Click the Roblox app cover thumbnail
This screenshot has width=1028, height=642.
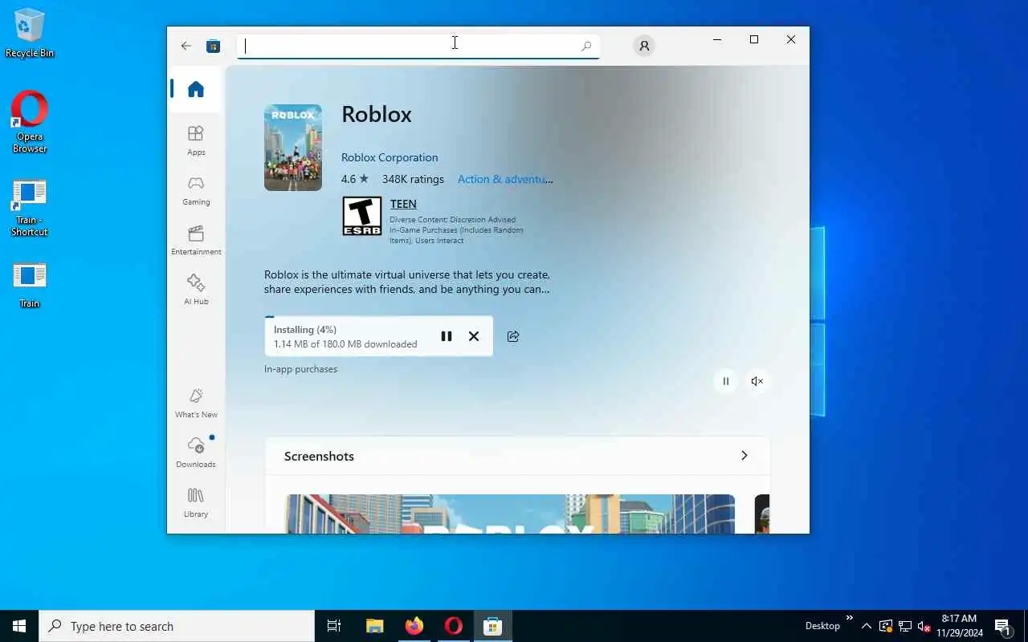[x=293, y=148]
